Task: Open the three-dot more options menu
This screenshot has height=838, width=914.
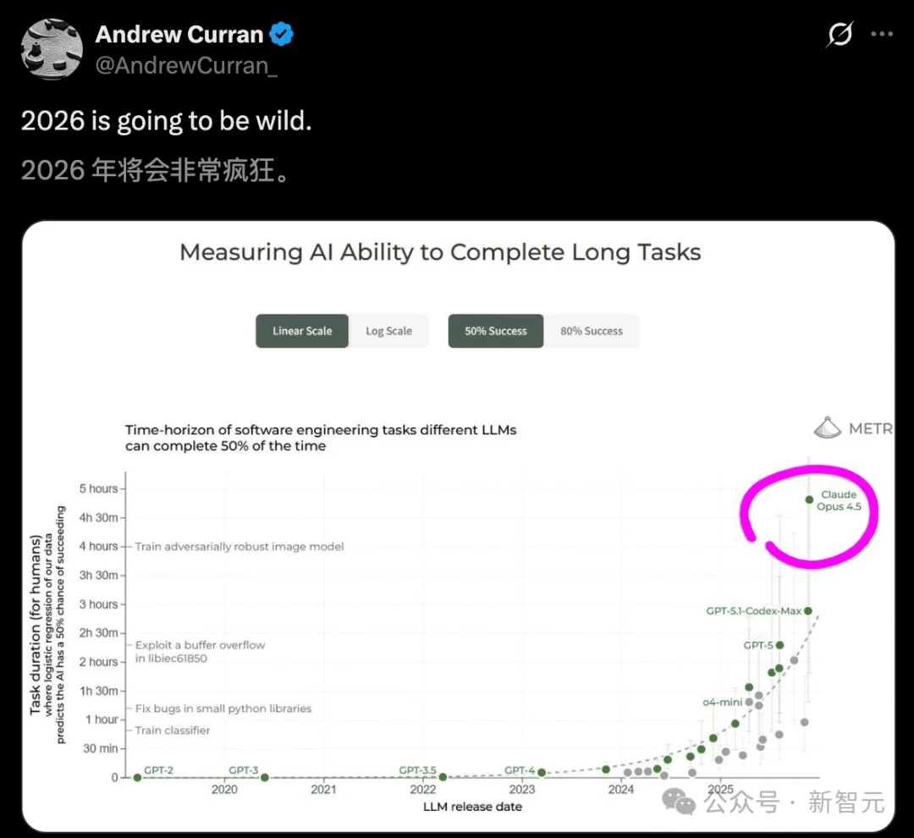Action: tap(882, 34)
